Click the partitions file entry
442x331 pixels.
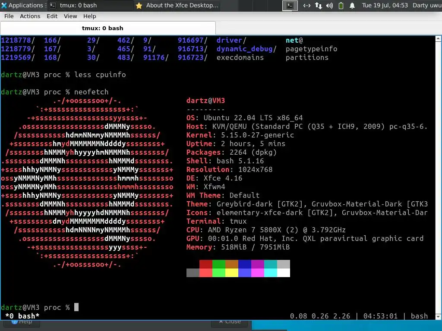pyautogui.click(x=307, y=57)
